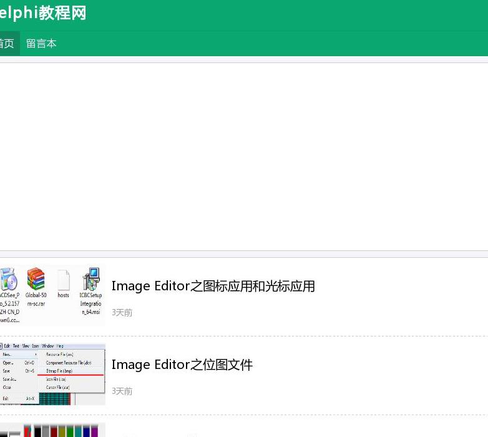
Task: Click 3天前 under 图标应用和光标应用 article
Action: [x=122, y=313]
